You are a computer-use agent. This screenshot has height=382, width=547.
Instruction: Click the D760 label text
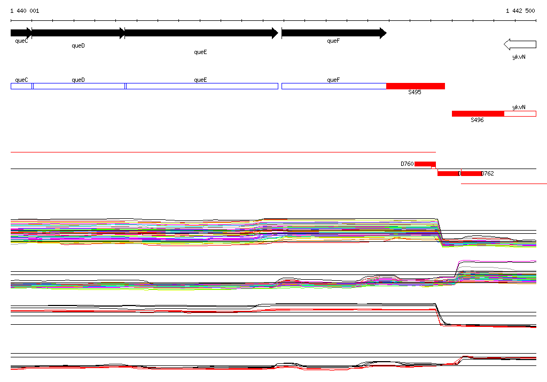pyautogui.click(x=407, y=164)
